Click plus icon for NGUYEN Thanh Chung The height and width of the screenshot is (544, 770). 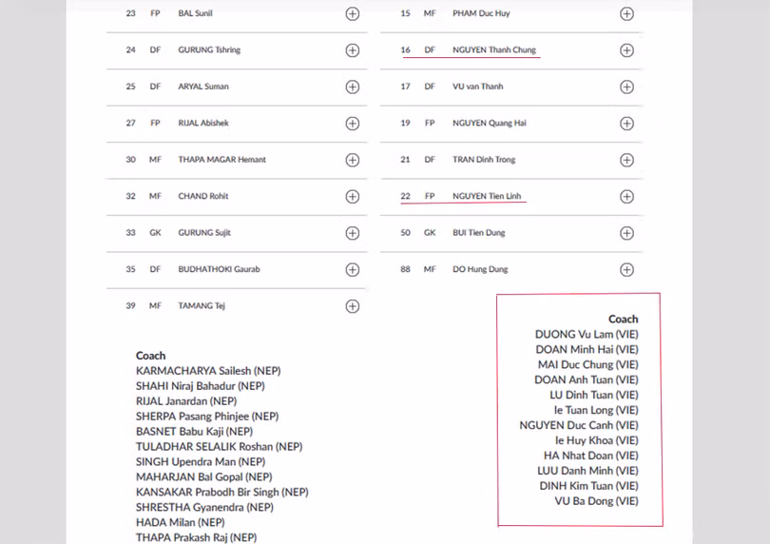click(x=626, y=50)
